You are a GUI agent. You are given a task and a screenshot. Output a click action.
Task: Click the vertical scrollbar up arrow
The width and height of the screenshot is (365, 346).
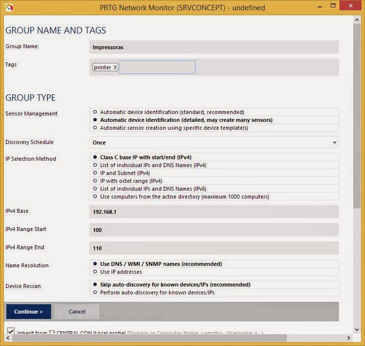357,20
